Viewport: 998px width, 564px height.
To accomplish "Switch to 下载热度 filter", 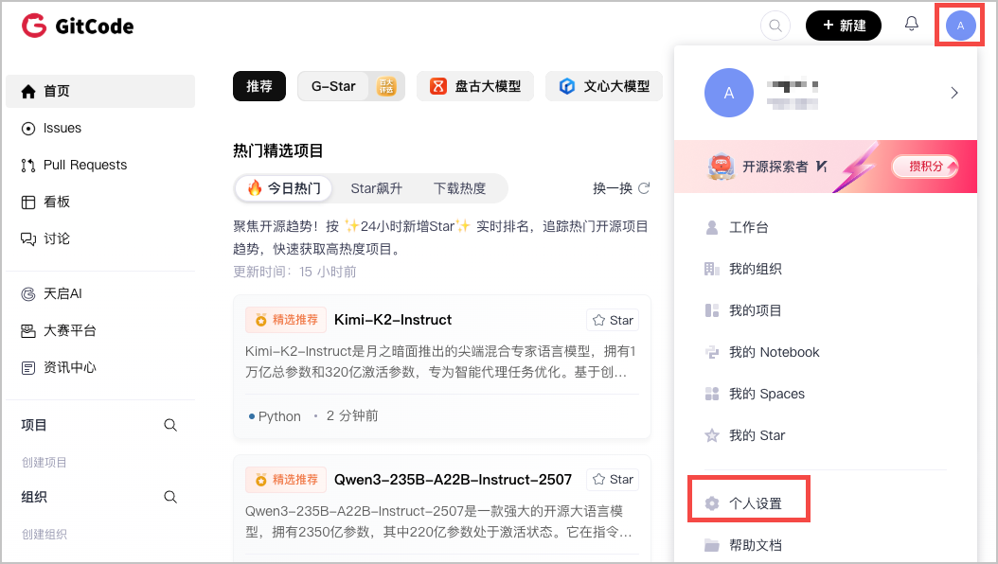I will [x=459, y=188].
